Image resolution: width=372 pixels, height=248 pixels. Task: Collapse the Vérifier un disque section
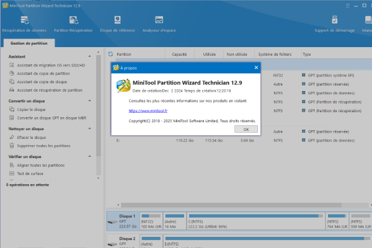tap(90, 156)
